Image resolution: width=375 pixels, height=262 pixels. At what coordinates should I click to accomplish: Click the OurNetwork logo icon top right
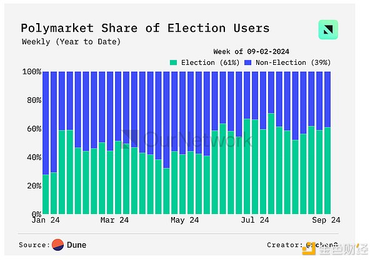coord(328,30)
